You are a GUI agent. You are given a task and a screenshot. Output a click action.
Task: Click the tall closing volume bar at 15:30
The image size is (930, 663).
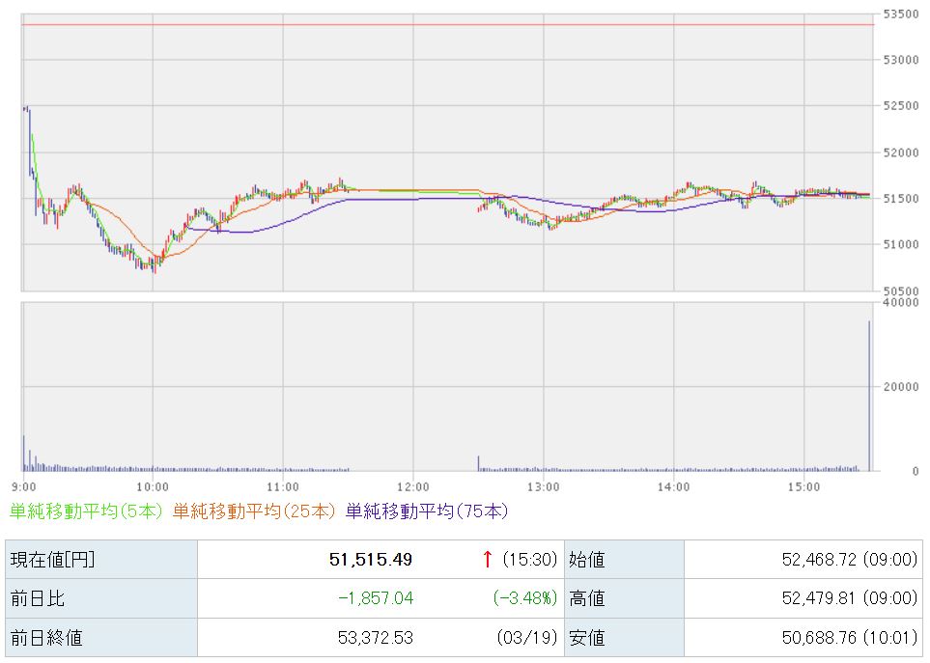click(x=870, y=396)
